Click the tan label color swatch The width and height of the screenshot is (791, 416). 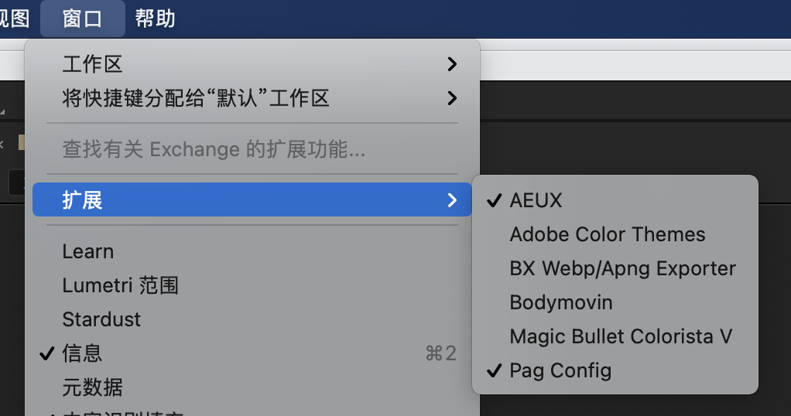click(x=21, y=142)
